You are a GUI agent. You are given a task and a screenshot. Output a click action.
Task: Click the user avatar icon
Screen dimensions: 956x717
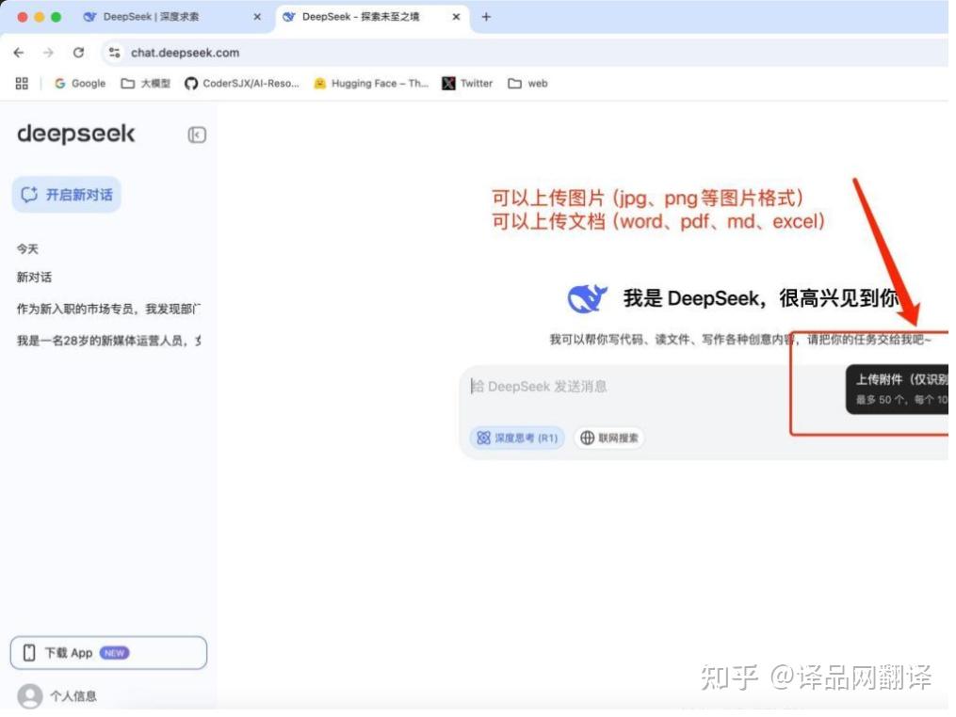30,696
